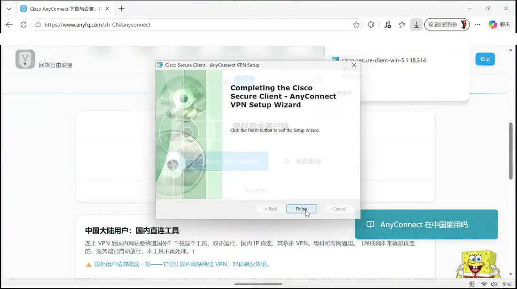Open the volume speaker tray icon
The height and width of the screenshot is (289, 517).
click(494, 284)
